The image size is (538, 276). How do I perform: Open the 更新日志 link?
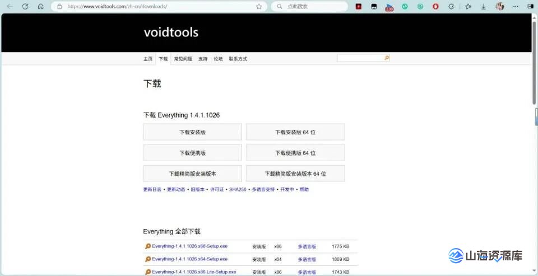(x=152, y=190)
